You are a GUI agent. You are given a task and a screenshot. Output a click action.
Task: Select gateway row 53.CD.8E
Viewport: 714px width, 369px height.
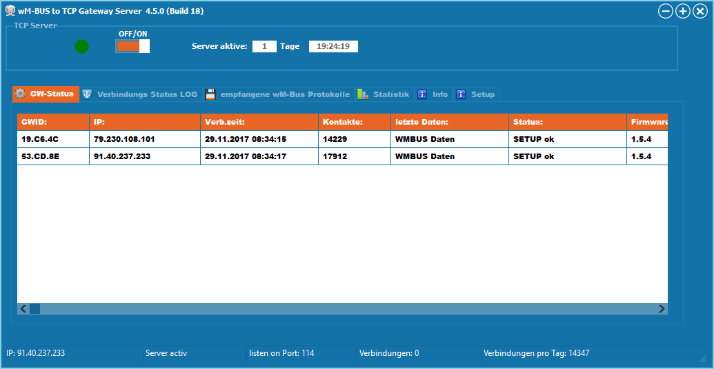[x=342, y=156]
